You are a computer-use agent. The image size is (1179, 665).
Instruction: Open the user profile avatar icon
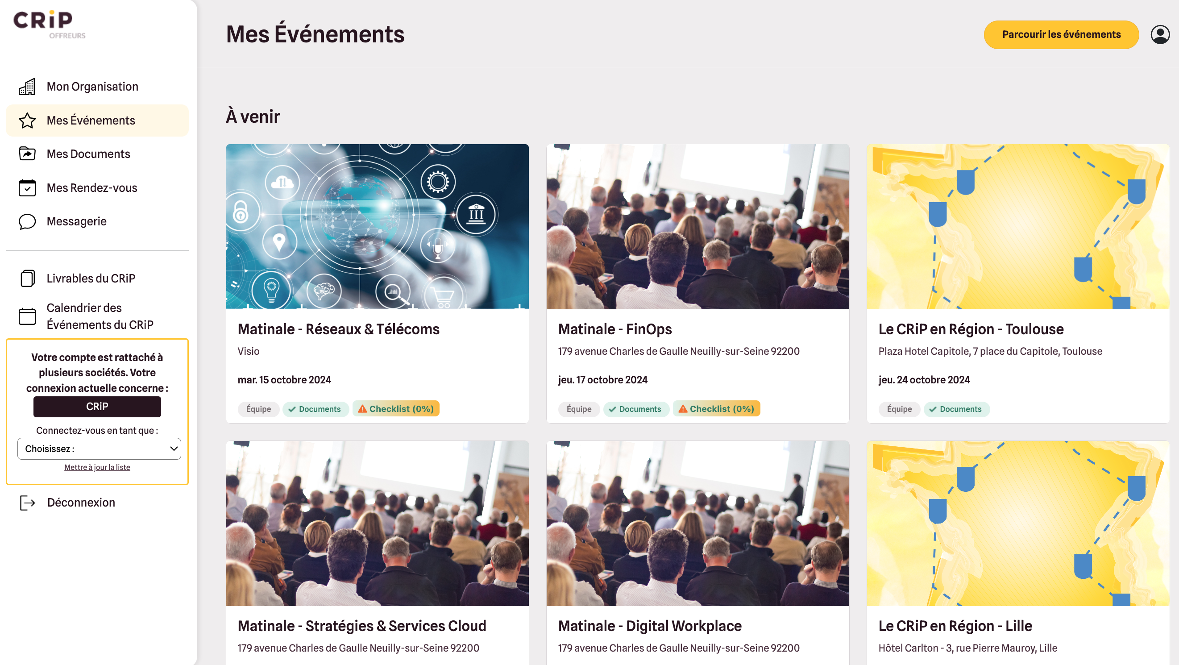[x=1160, y=35]
